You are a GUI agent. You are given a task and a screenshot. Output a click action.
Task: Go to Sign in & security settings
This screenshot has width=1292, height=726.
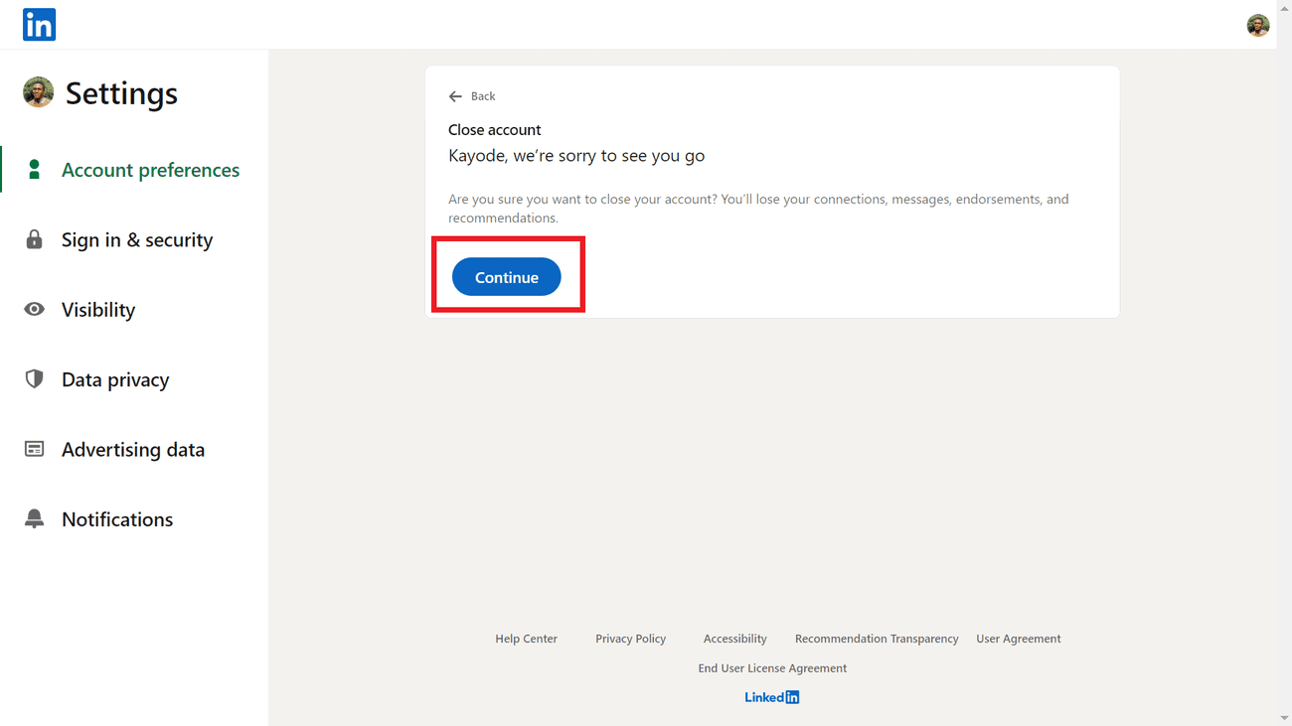coord(137,239)
